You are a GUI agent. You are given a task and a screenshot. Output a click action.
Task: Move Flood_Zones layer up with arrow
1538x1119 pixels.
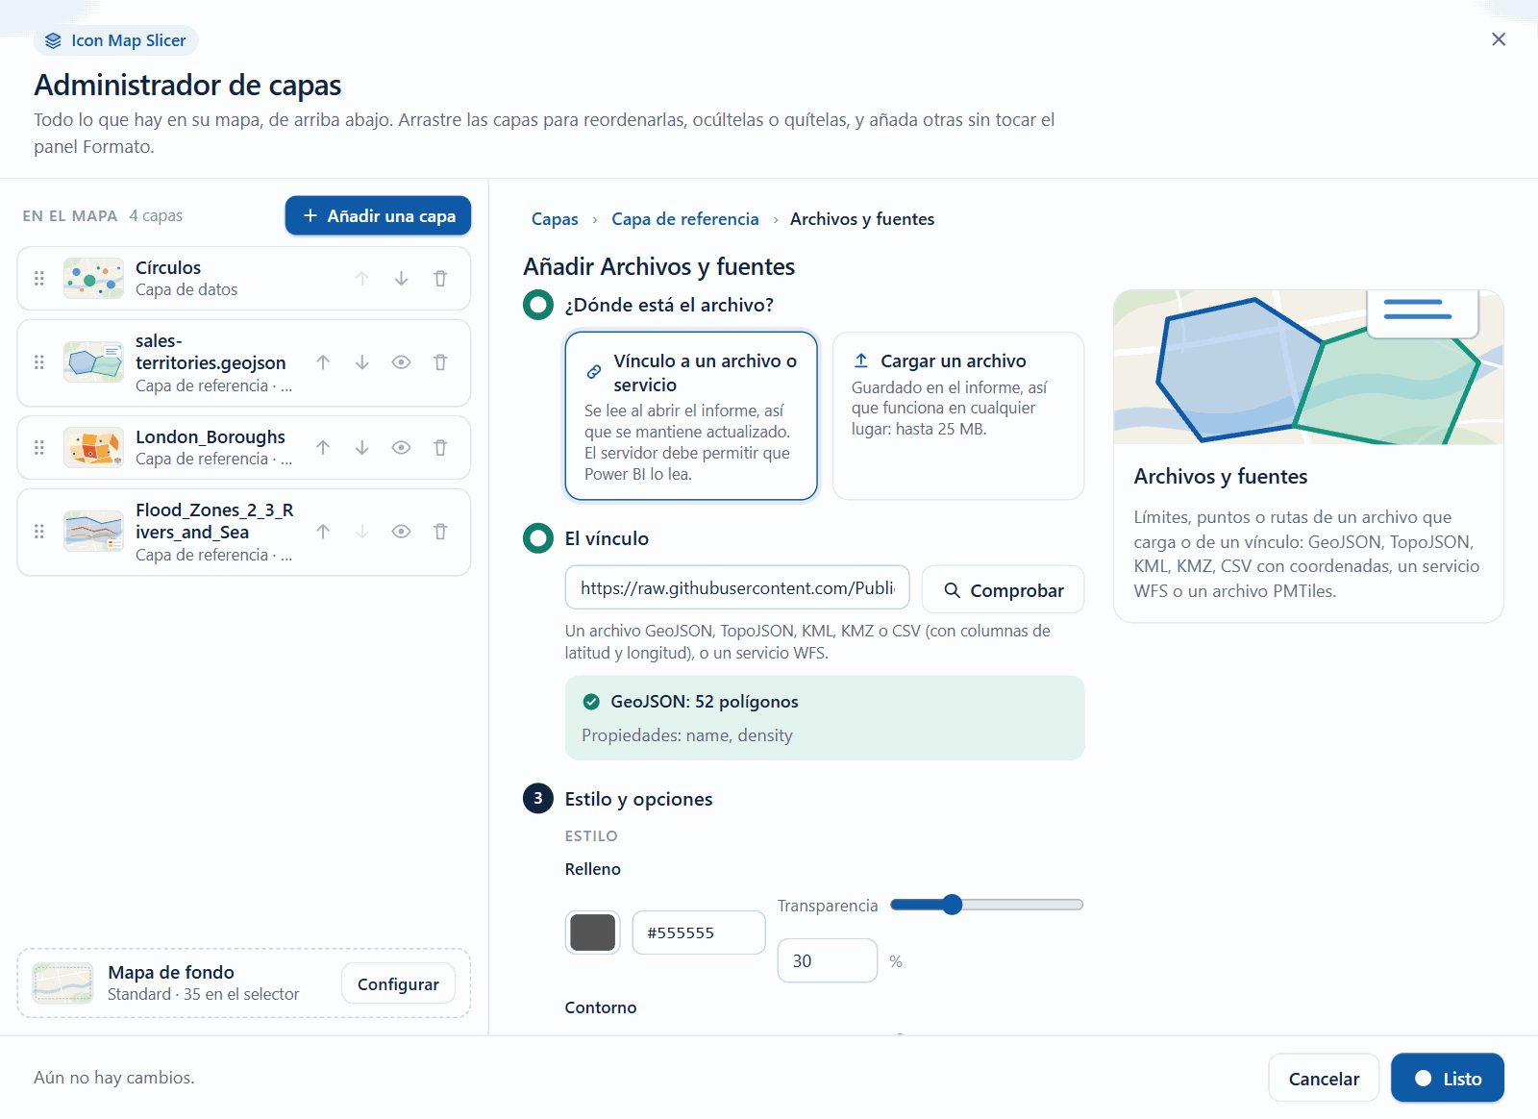click(x=323, y=532)
